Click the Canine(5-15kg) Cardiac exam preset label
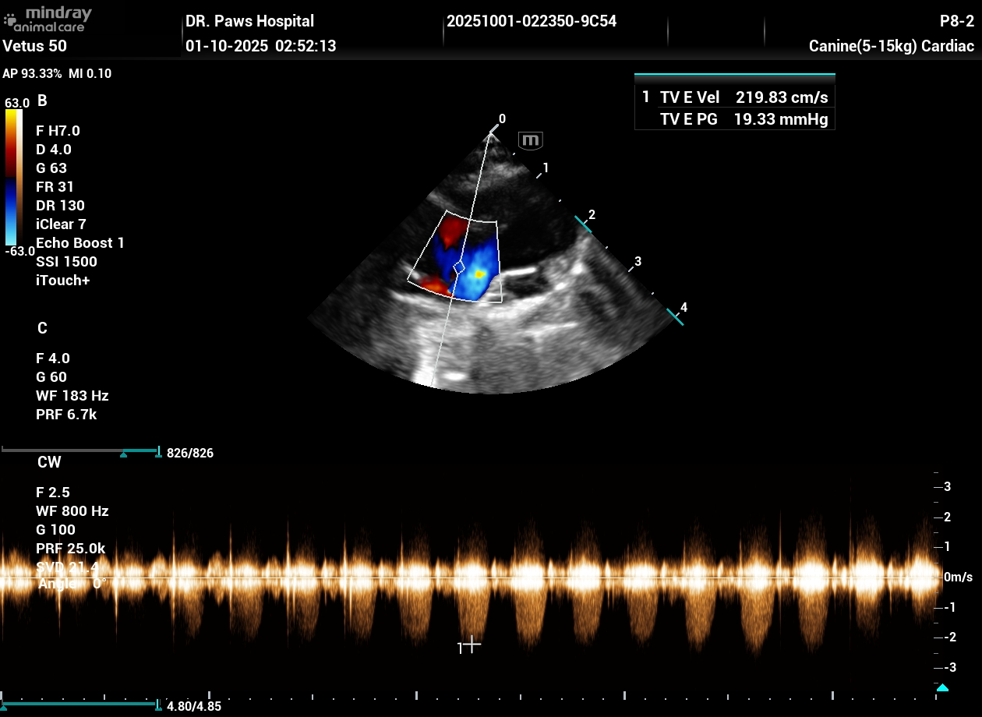The image size is (982, 717). pos(891,46)
